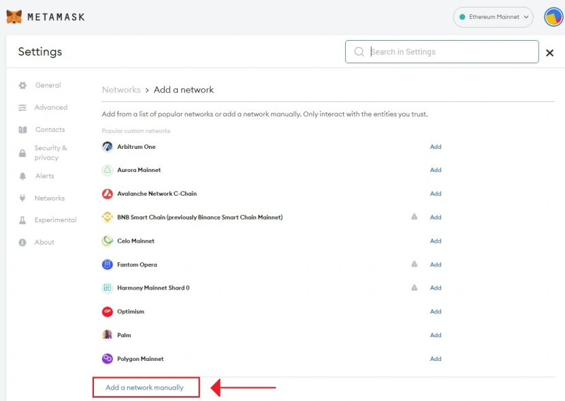
Task: Click the Fantom Opera logo
Action: coord(108,264)
